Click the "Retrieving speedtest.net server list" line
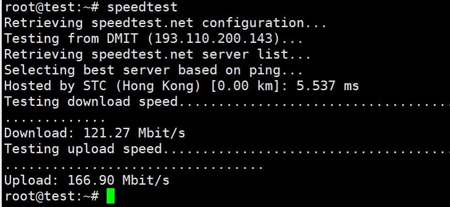This screenshot has height=207, width=450. [157, 55]
